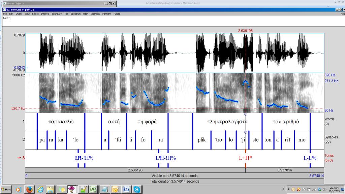The image size is (345, 194).
Task: Open the Intensity menu
Action: click(x=95, y=14)
